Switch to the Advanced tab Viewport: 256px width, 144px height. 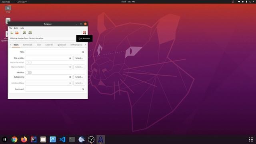coord(28,45)
